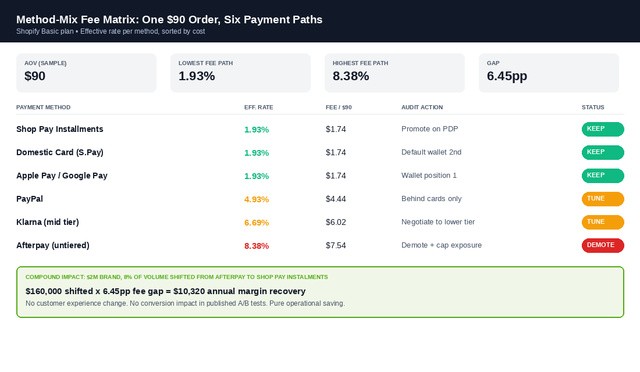Select the Shop Pay Installments method name

point(59,129)
